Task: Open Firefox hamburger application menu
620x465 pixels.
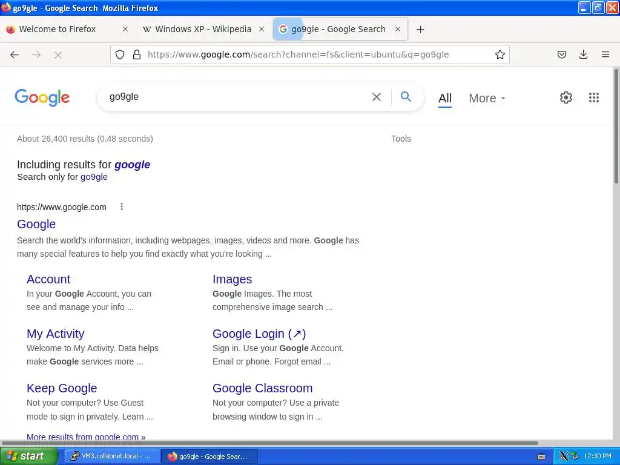Action: pyautogui.click(x=605, y=54)
